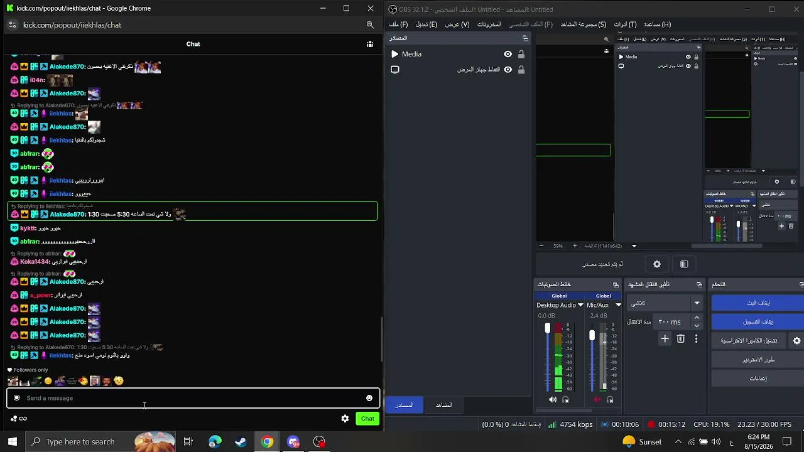Toggle Desktop Audio monitoring headphone icon
Image resolution: width=804 pixels, height=452 pixels.
pos(566,400)
